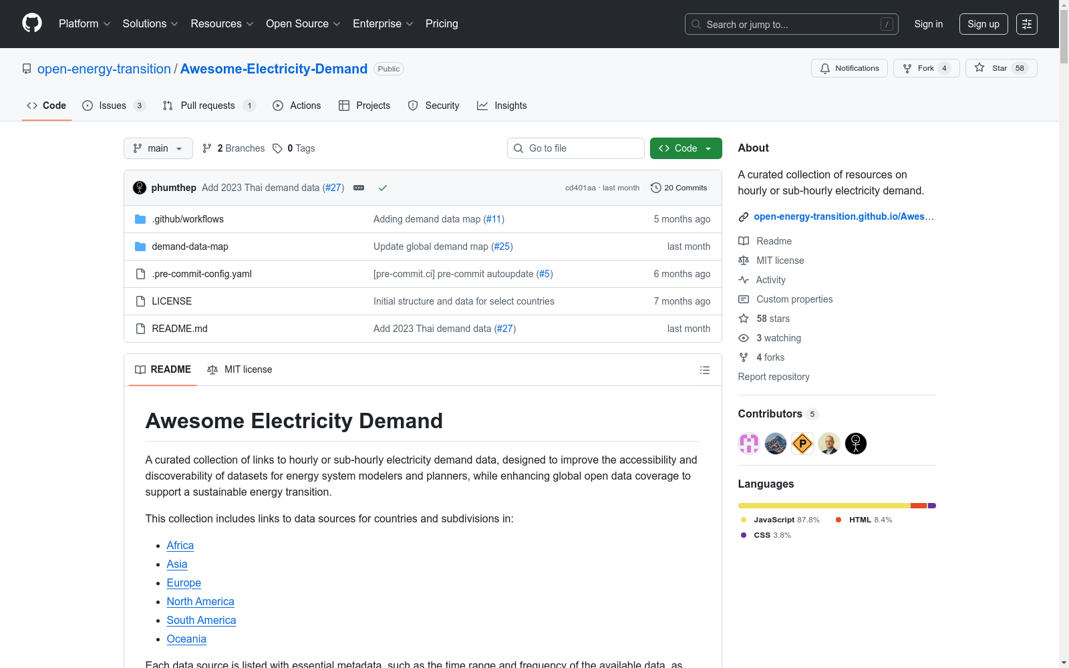Viewport: 1069px width, 668px height.
Task: Click the Sign in link
Action: (929, 24)
